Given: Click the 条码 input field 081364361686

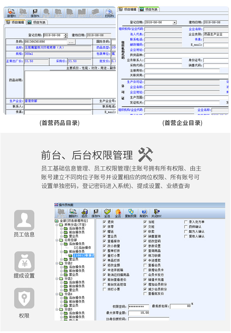Looking at the screenshot, I should 46,42.
